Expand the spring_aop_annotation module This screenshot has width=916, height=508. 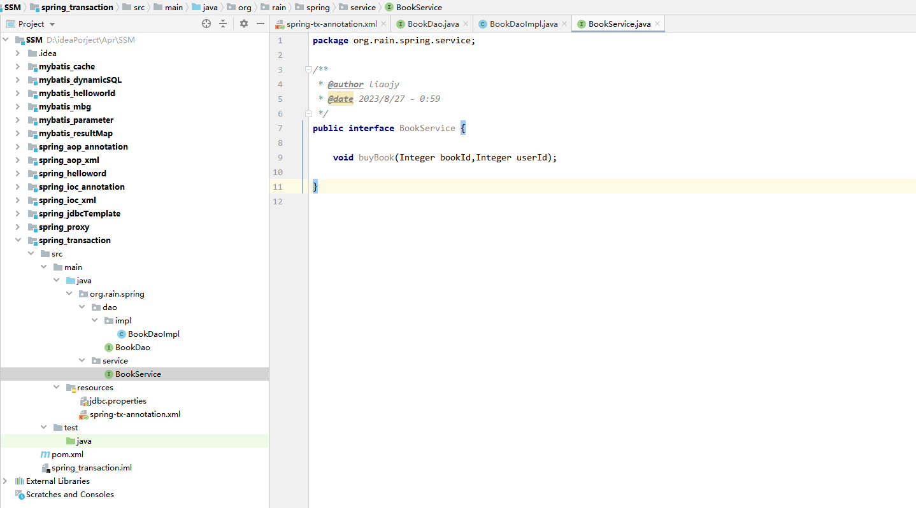click(18, 147)
